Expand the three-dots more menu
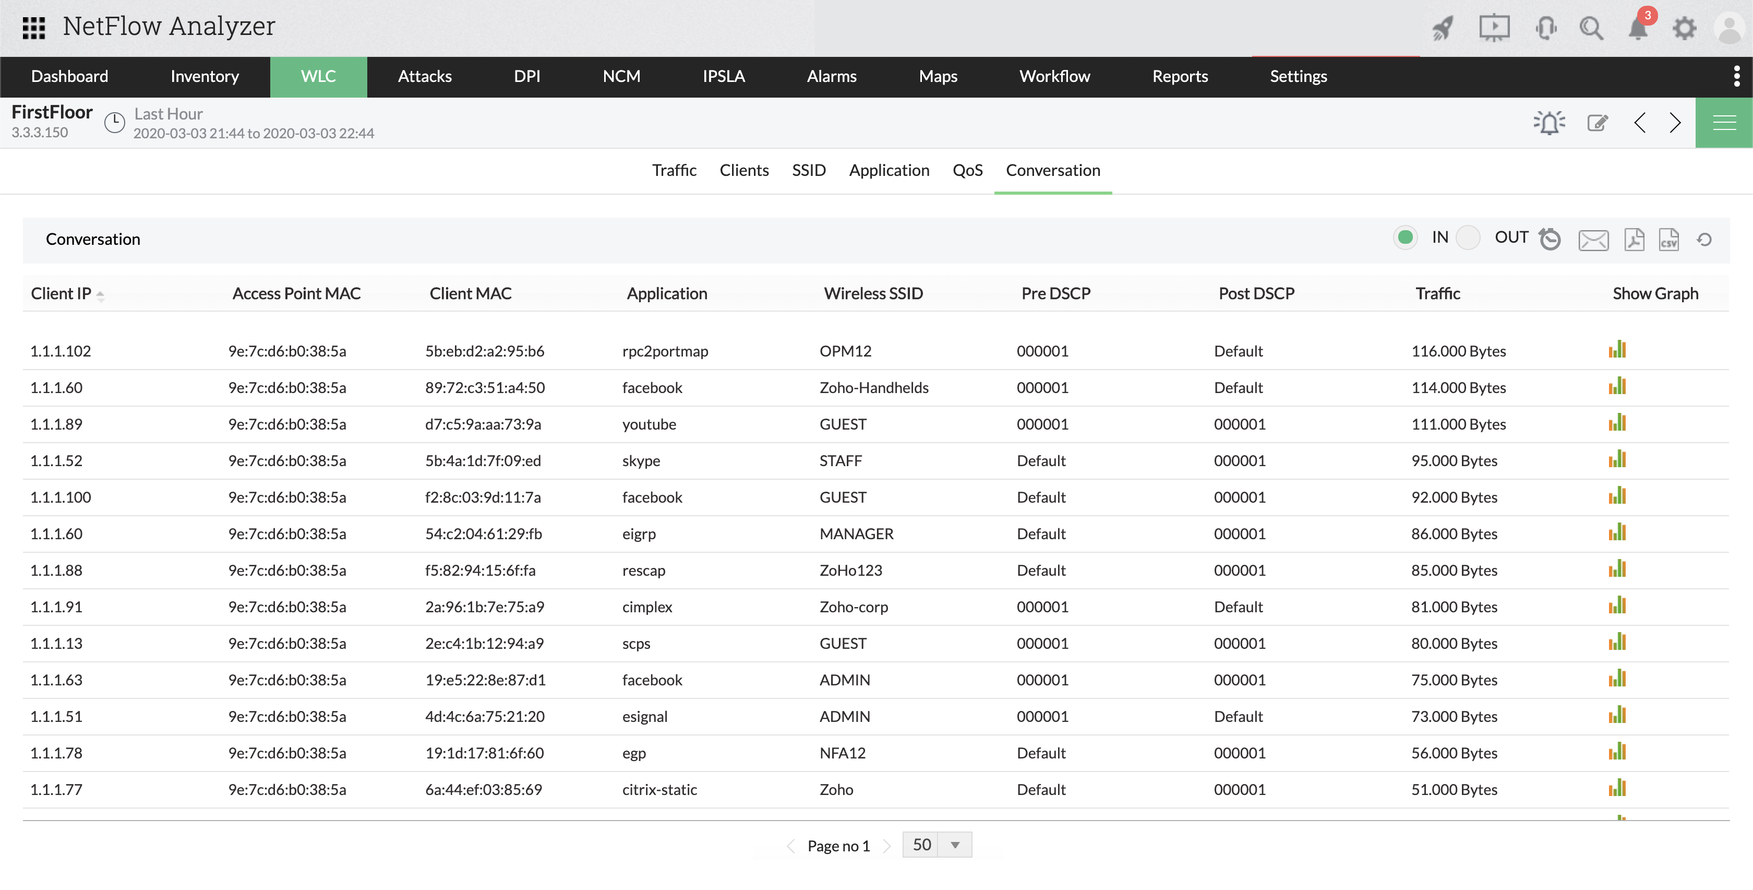 (1737, 76)
